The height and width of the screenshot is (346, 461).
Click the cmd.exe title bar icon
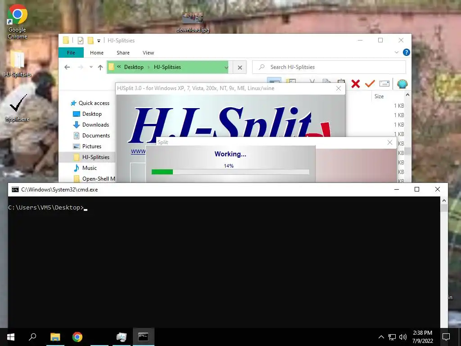[x=15, y=190]
